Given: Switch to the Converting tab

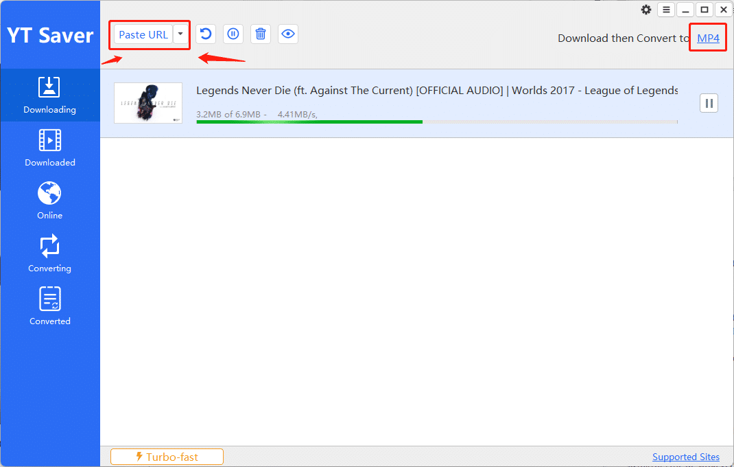Looking at the screenshot, I should 49,253.
